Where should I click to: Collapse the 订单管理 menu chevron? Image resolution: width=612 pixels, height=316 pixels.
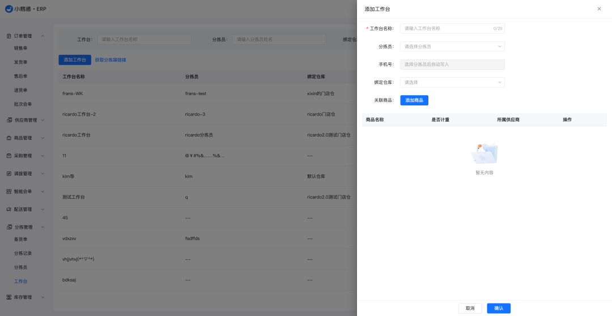(42, 36)
